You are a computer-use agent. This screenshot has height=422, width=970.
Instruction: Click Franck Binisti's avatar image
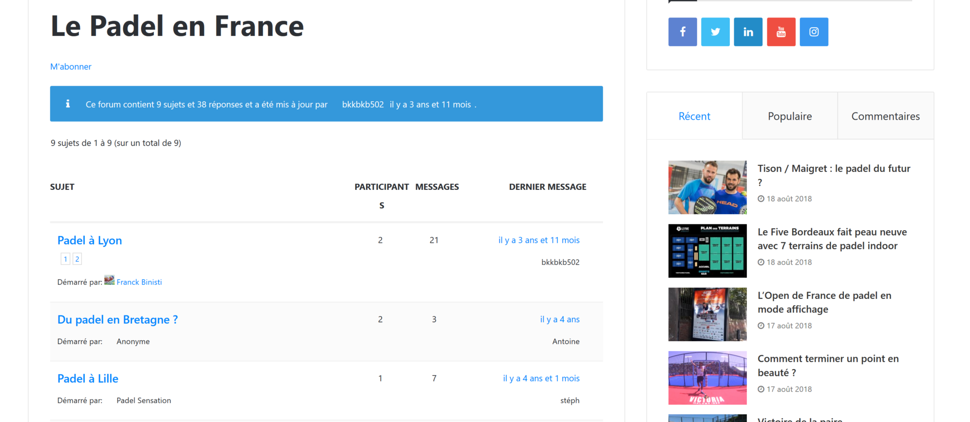point(110,281)
